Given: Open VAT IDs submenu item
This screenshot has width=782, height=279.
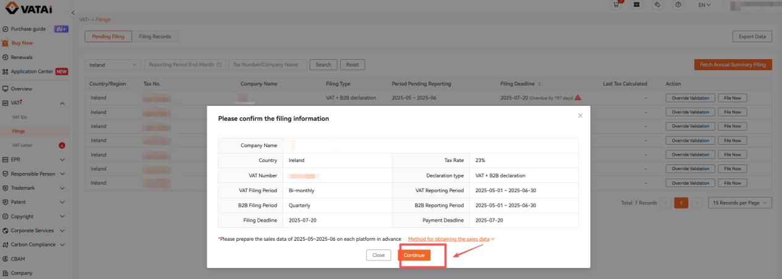Looking at the screenshot, I should pyautogui.click(x=20, y=117).
